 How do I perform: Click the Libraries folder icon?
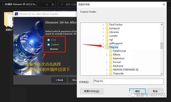[x=107, y=32]
